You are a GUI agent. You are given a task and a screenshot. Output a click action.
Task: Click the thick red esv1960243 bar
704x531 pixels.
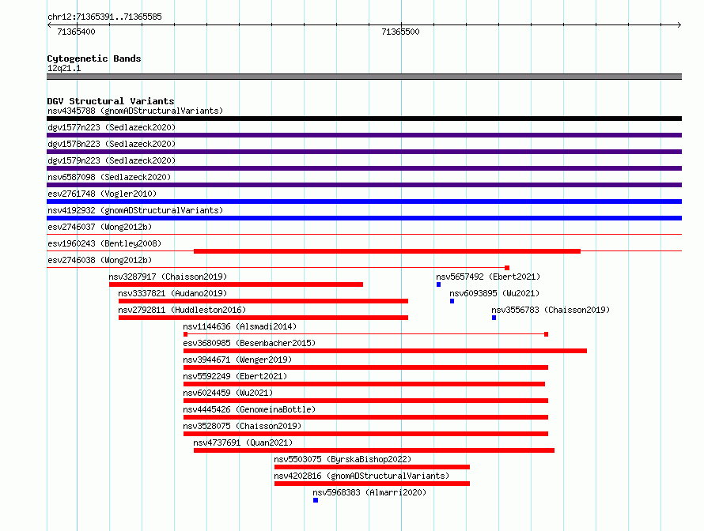(x=387, y=251)
